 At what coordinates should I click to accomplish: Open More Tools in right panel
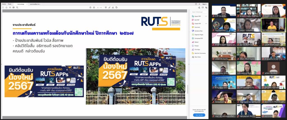click(196, 57)
